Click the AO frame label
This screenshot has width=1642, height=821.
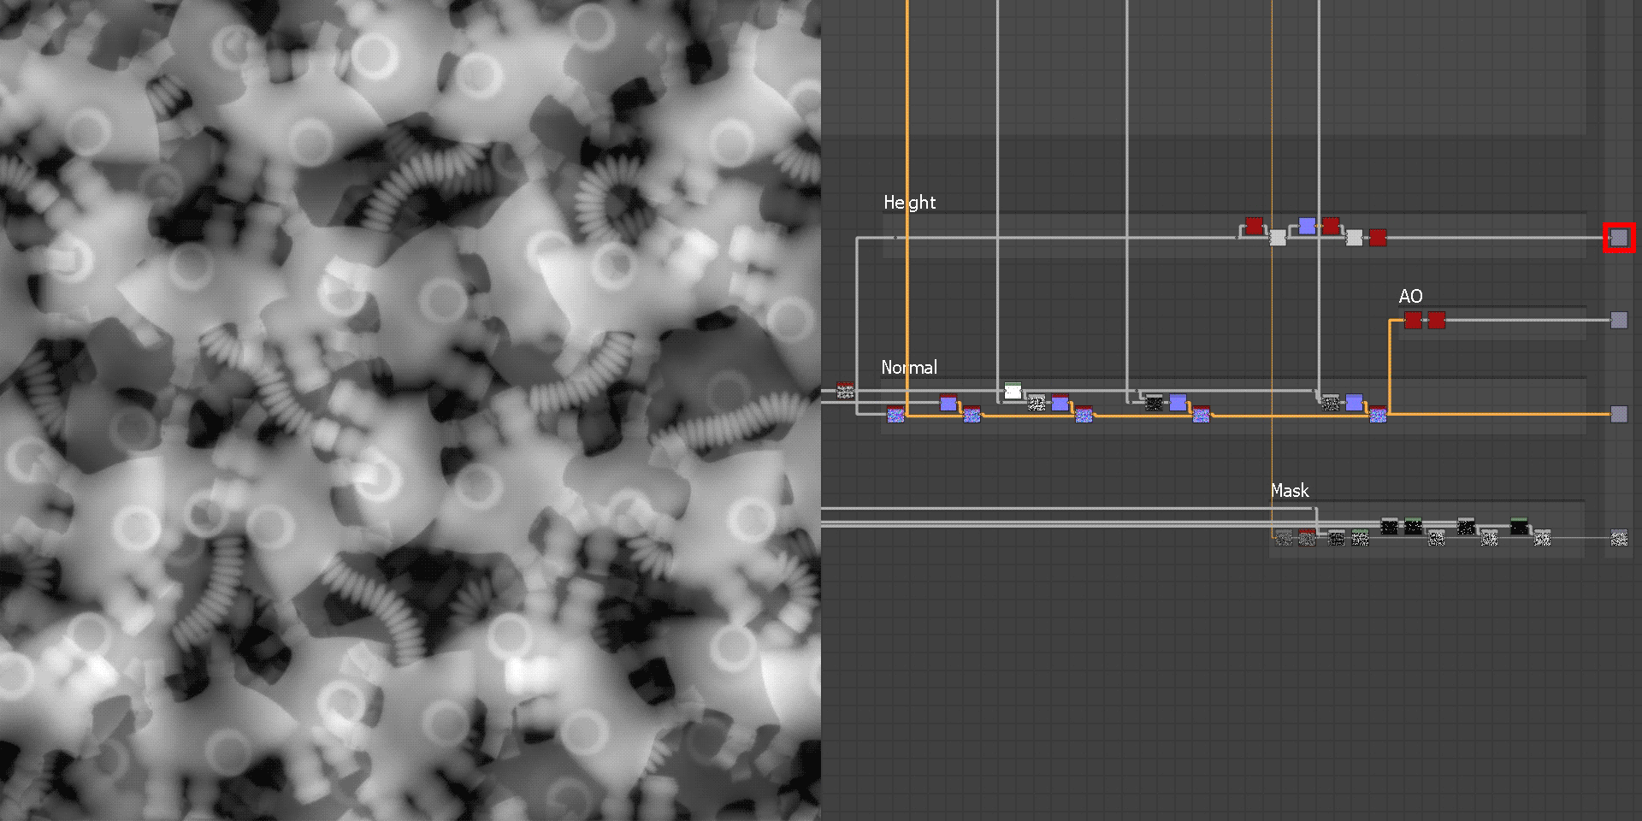pos(1410,296)
